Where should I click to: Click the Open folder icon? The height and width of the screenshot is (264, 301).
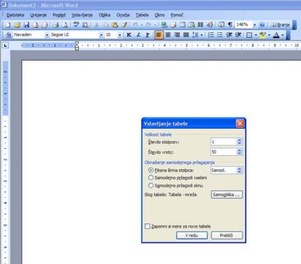[17, 25]
